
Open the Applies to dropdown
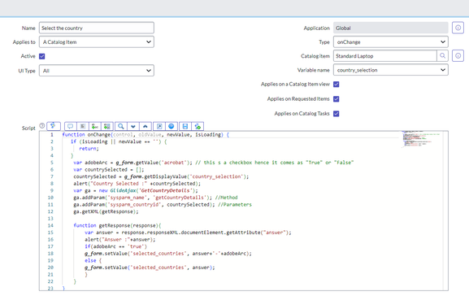point(97,42)
